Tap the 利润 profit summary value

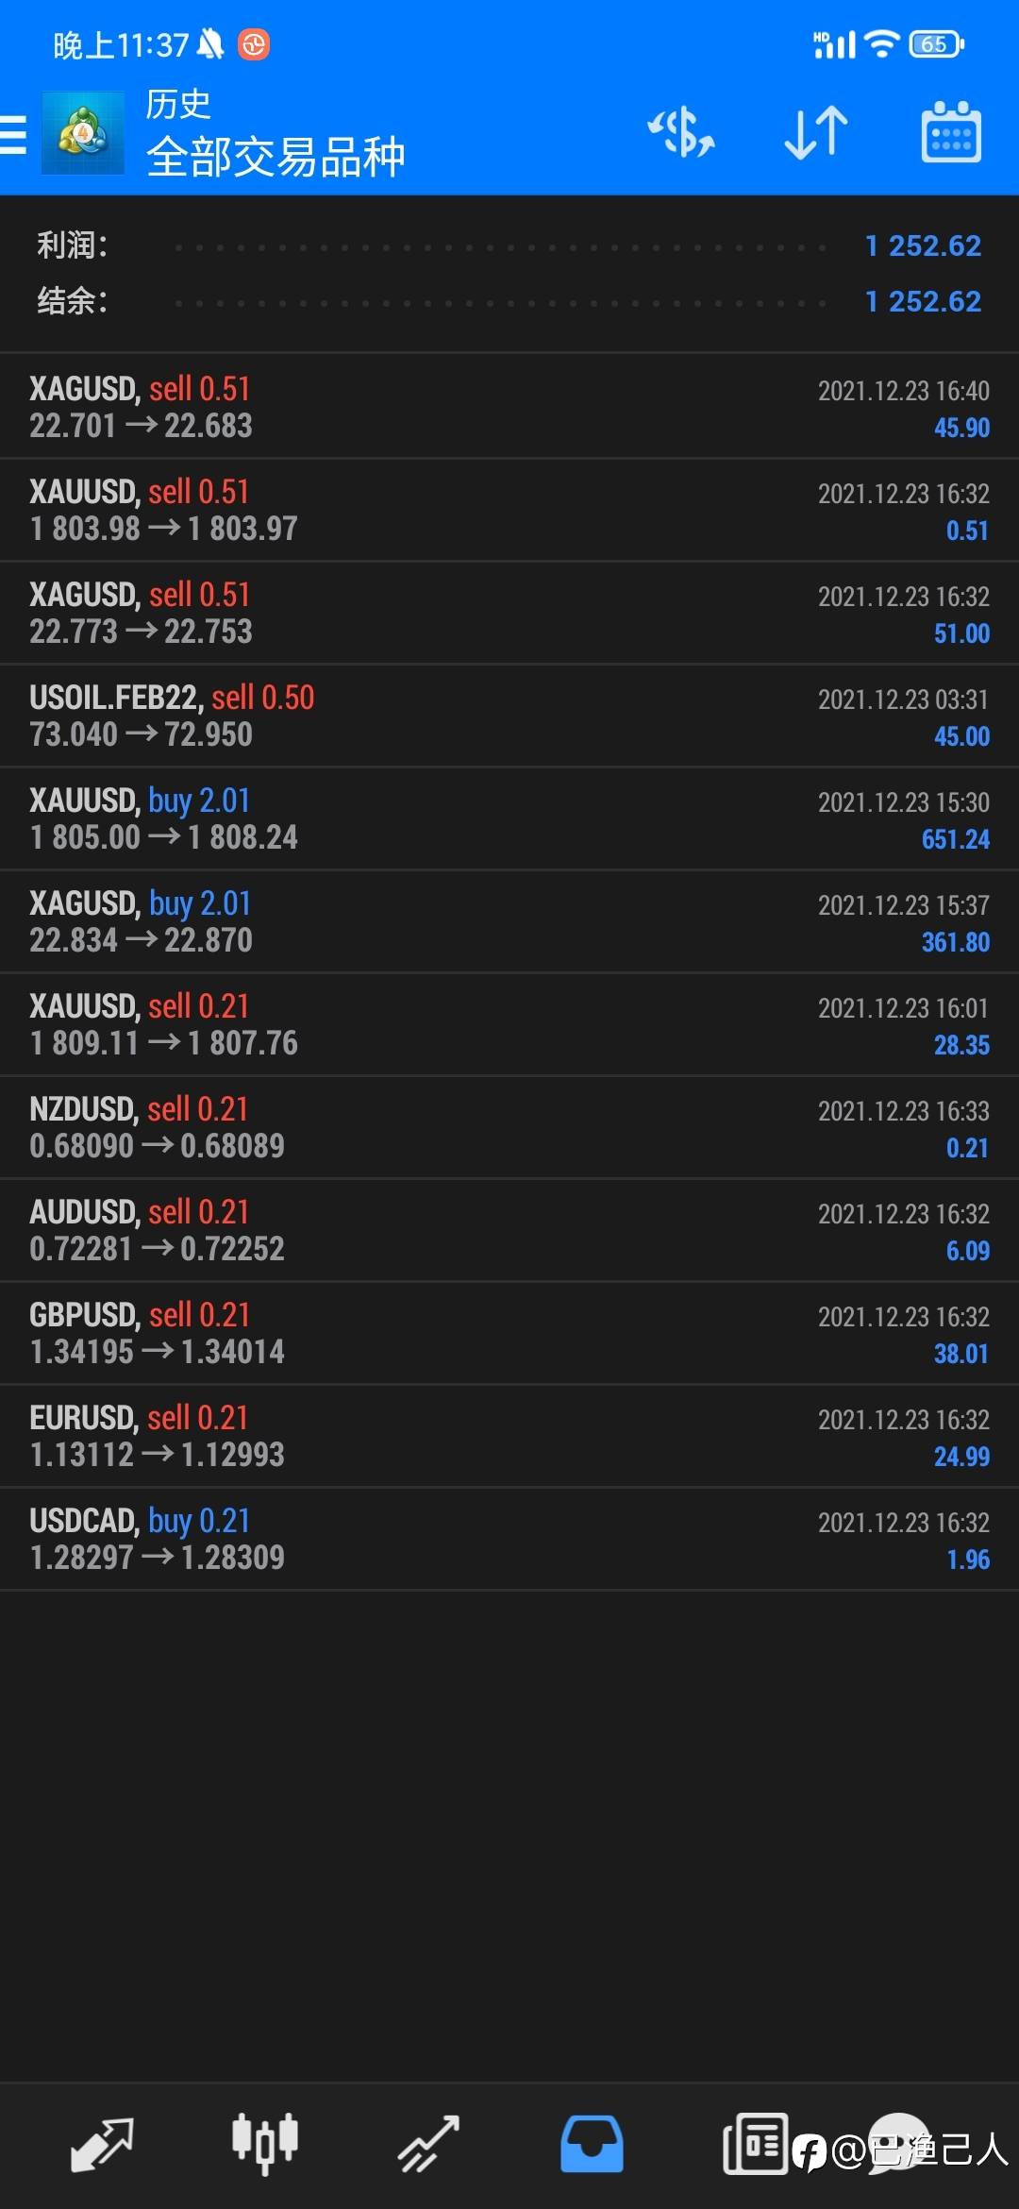(924, 245)
